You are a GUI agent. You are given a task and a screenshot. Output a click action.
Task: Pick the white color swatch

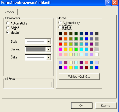pos(97,54)
